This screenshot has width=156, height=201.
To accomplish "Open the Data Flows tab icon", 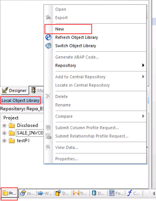I will click(58, 193).
